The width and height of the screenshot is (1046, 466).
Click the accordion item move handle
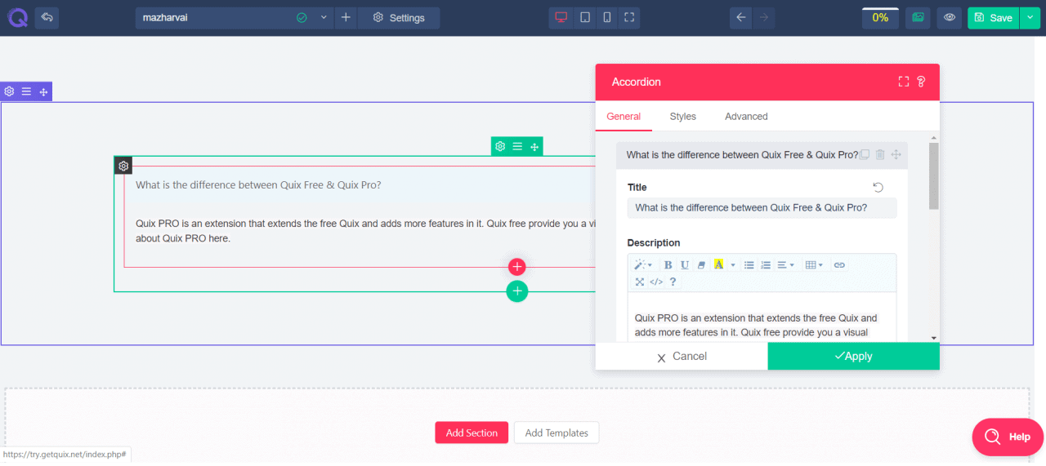(x=896, y=155)
